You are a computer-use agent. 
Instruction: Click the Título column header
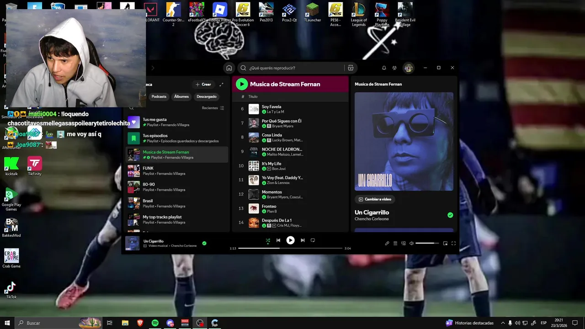[253, 96]
